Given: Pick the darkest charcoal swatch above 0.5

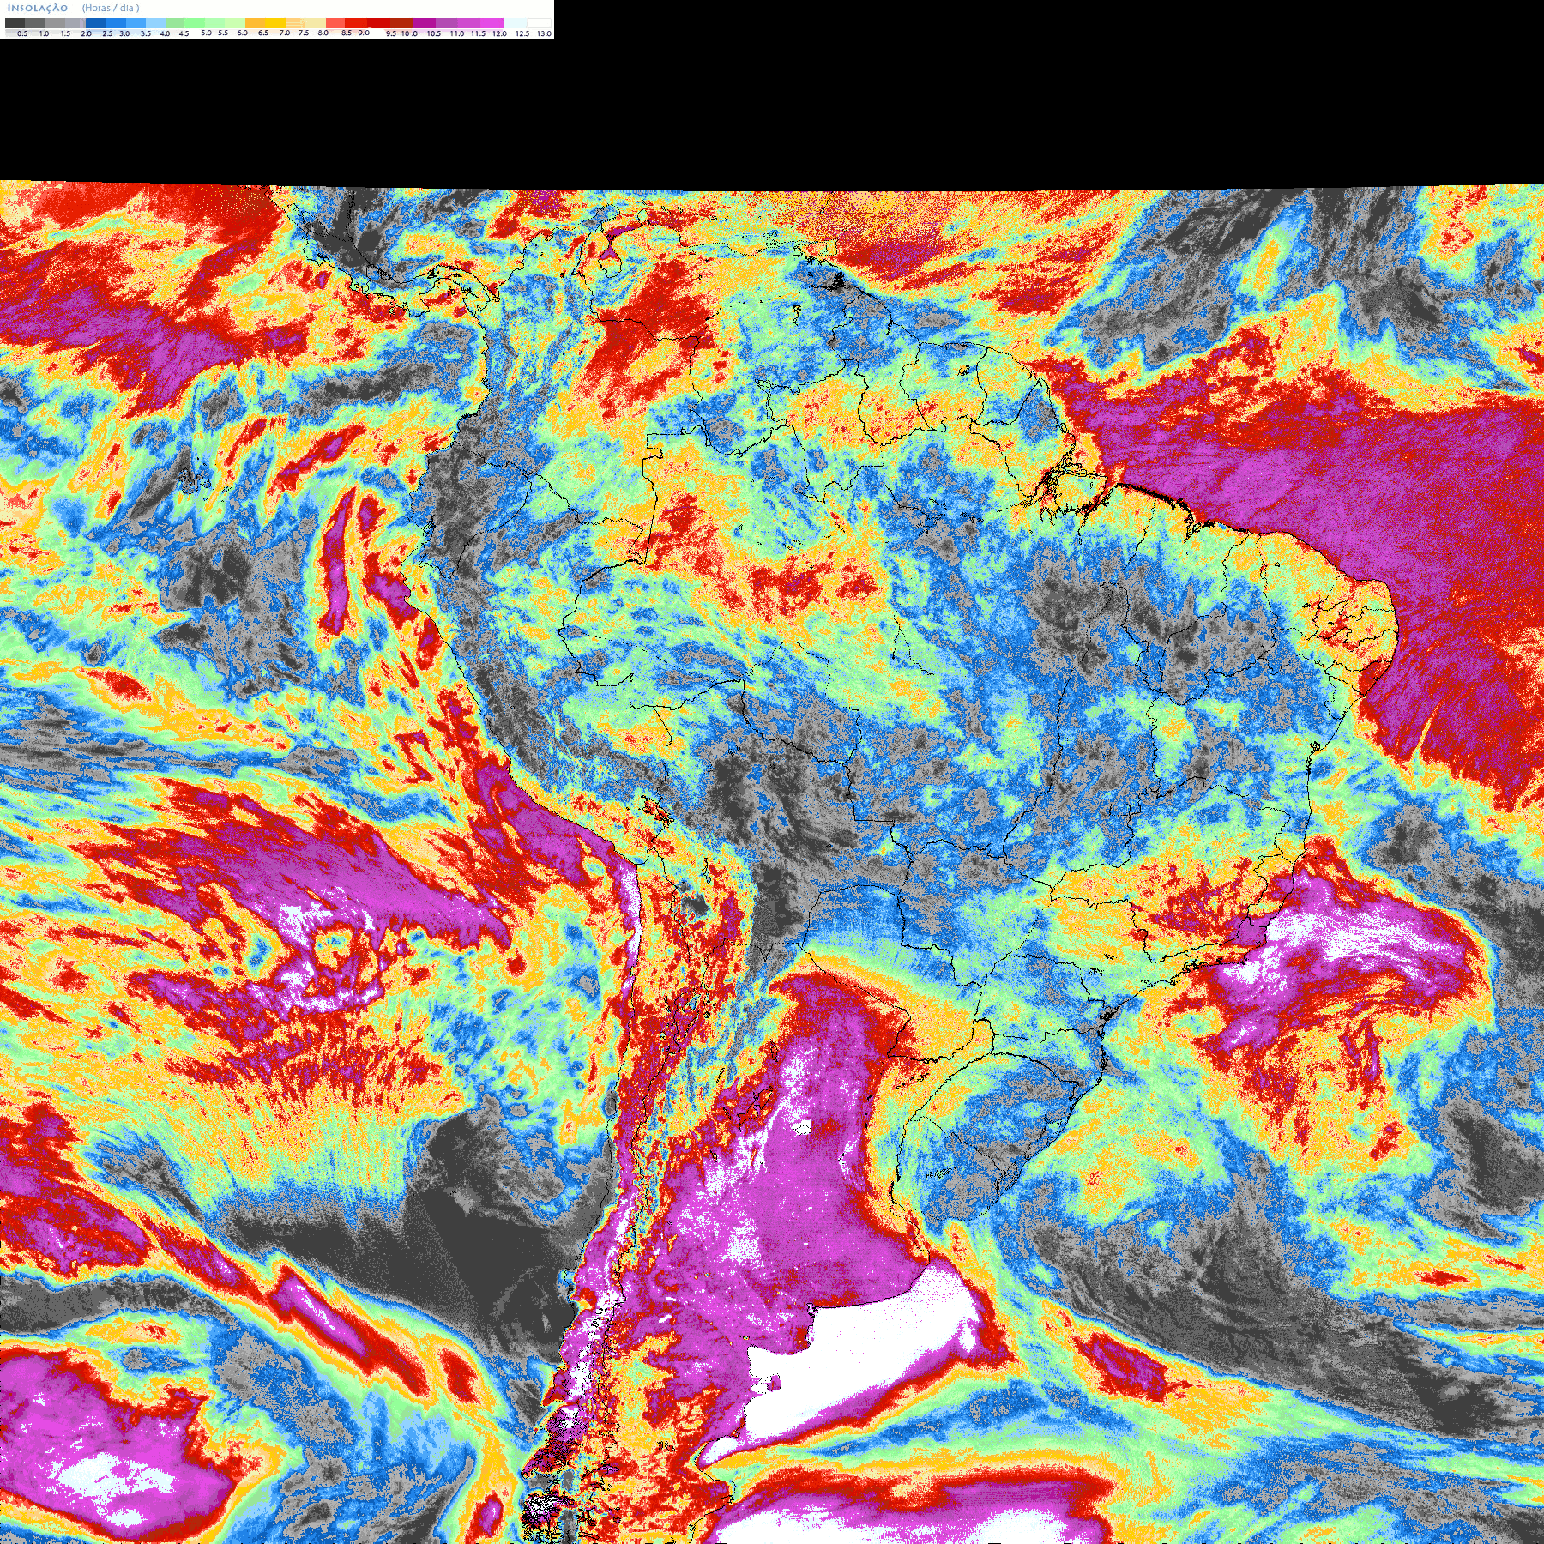Looking at the screenshot, I should (x=15, y=23).
